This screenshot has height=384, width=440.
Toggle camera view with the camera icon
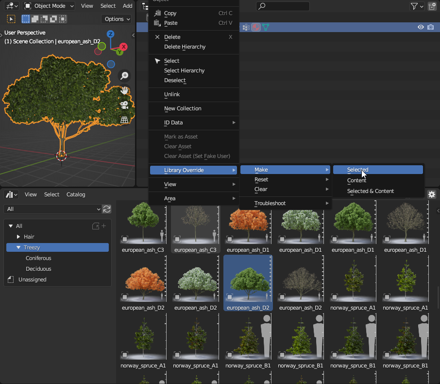click(x=125, y=105)
